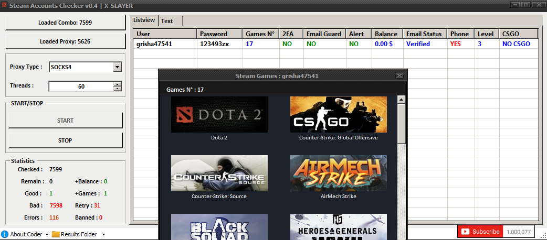
Task: Click the Phone column header
Action: [x=460, y=34]
